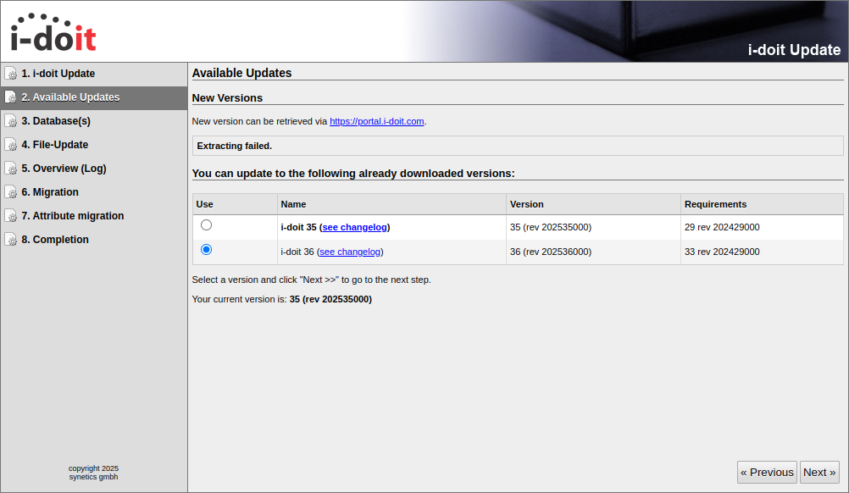The width and height of the screenshot is (849, 493).
Task: Click the icon beside Available Updates step
Action: click(11, 97)
